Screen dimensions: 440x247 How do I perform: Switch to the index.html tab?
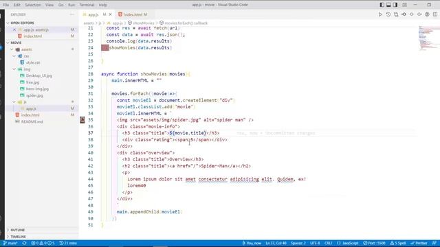tap(133, 14)
